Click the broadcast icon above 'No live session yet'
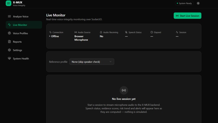This screenshot has width=218, height=123. coord(124,90)
